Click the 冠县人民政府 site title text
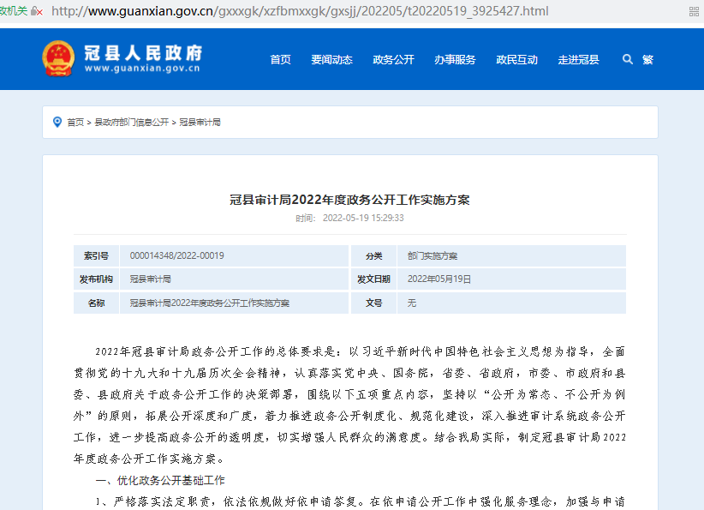The width and height of the screenshot is (704, 510). (x=143, y=52)
